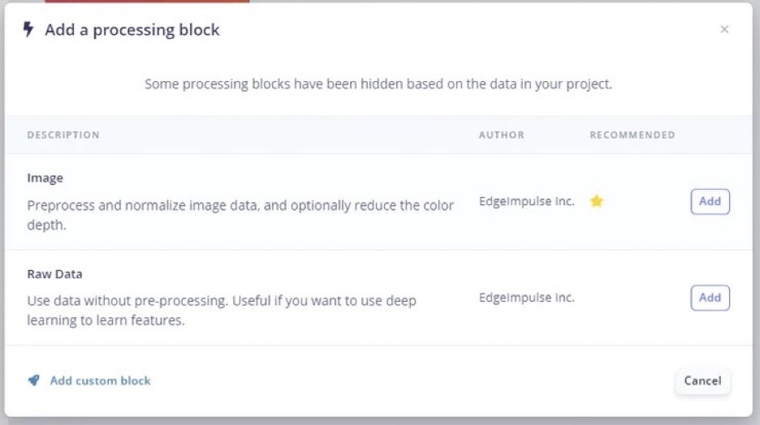Add the Image processing block
This screenshot has width=760, height=425.
(x=710, y=201)
